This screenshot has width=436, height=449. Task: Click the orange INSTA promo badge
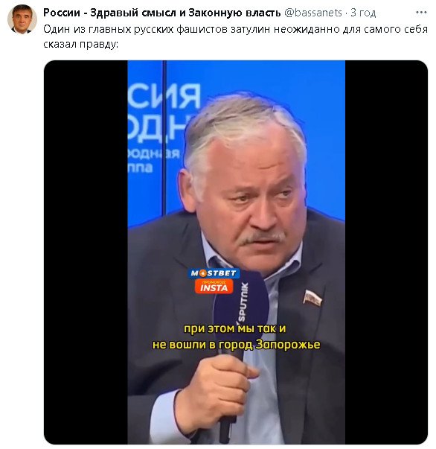[214, 287]
